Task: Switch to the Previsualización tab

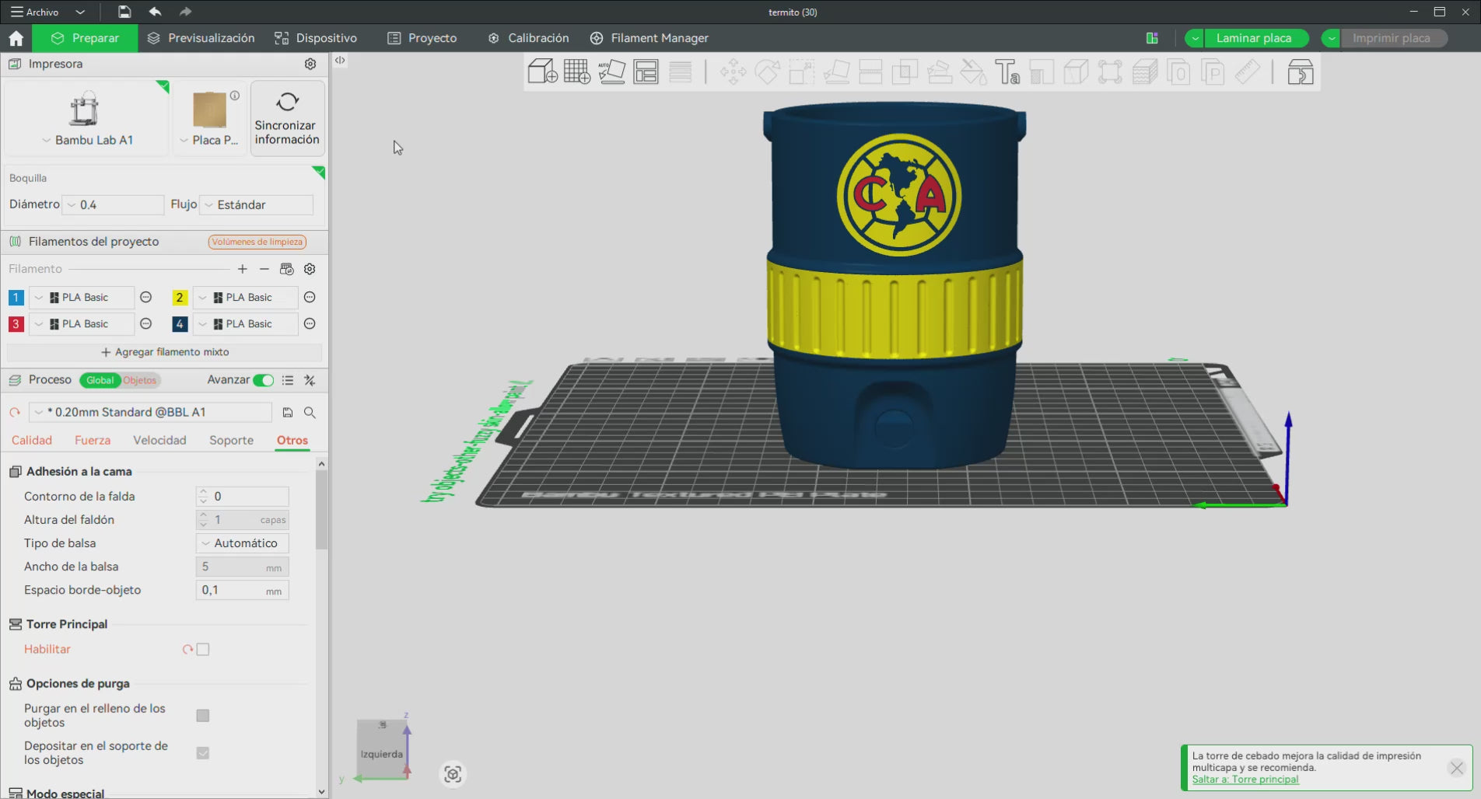Action: click(x=201, y=38)
